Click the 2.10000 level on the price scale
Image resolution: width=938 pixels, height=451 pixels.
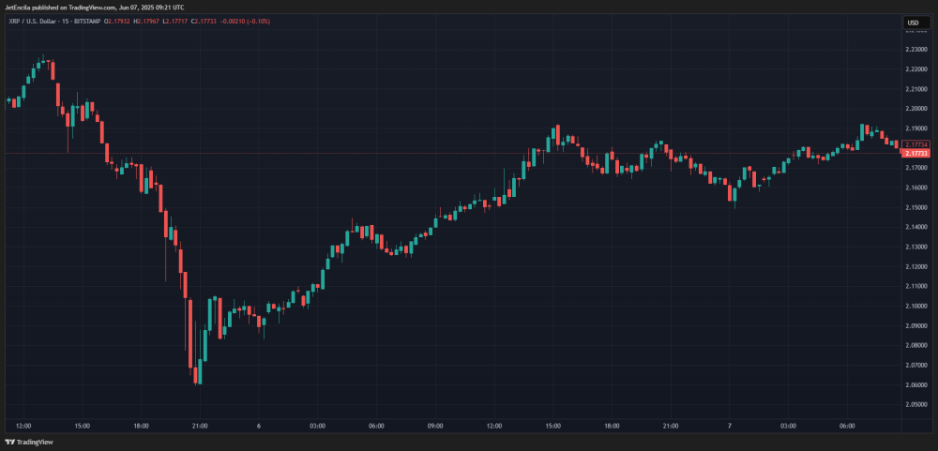[916, 306]
